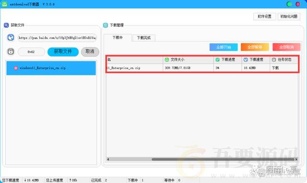Click the 任务状态 column header
The height and width of the screenshot is (183, 307).
[284, 59]
